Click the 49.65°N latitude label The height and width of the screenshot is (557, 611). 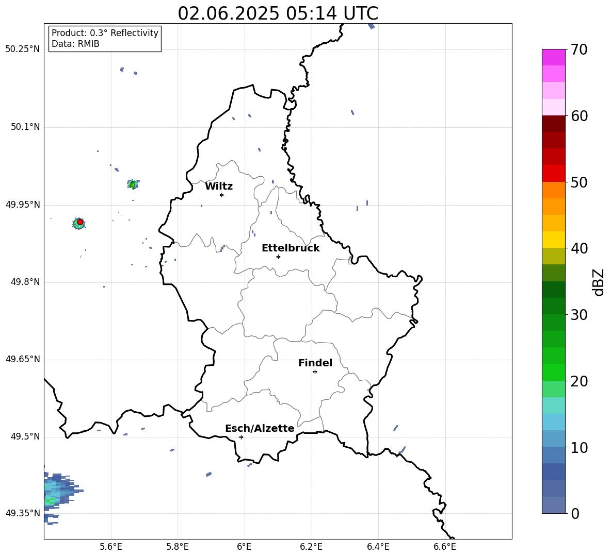[23, 359]
